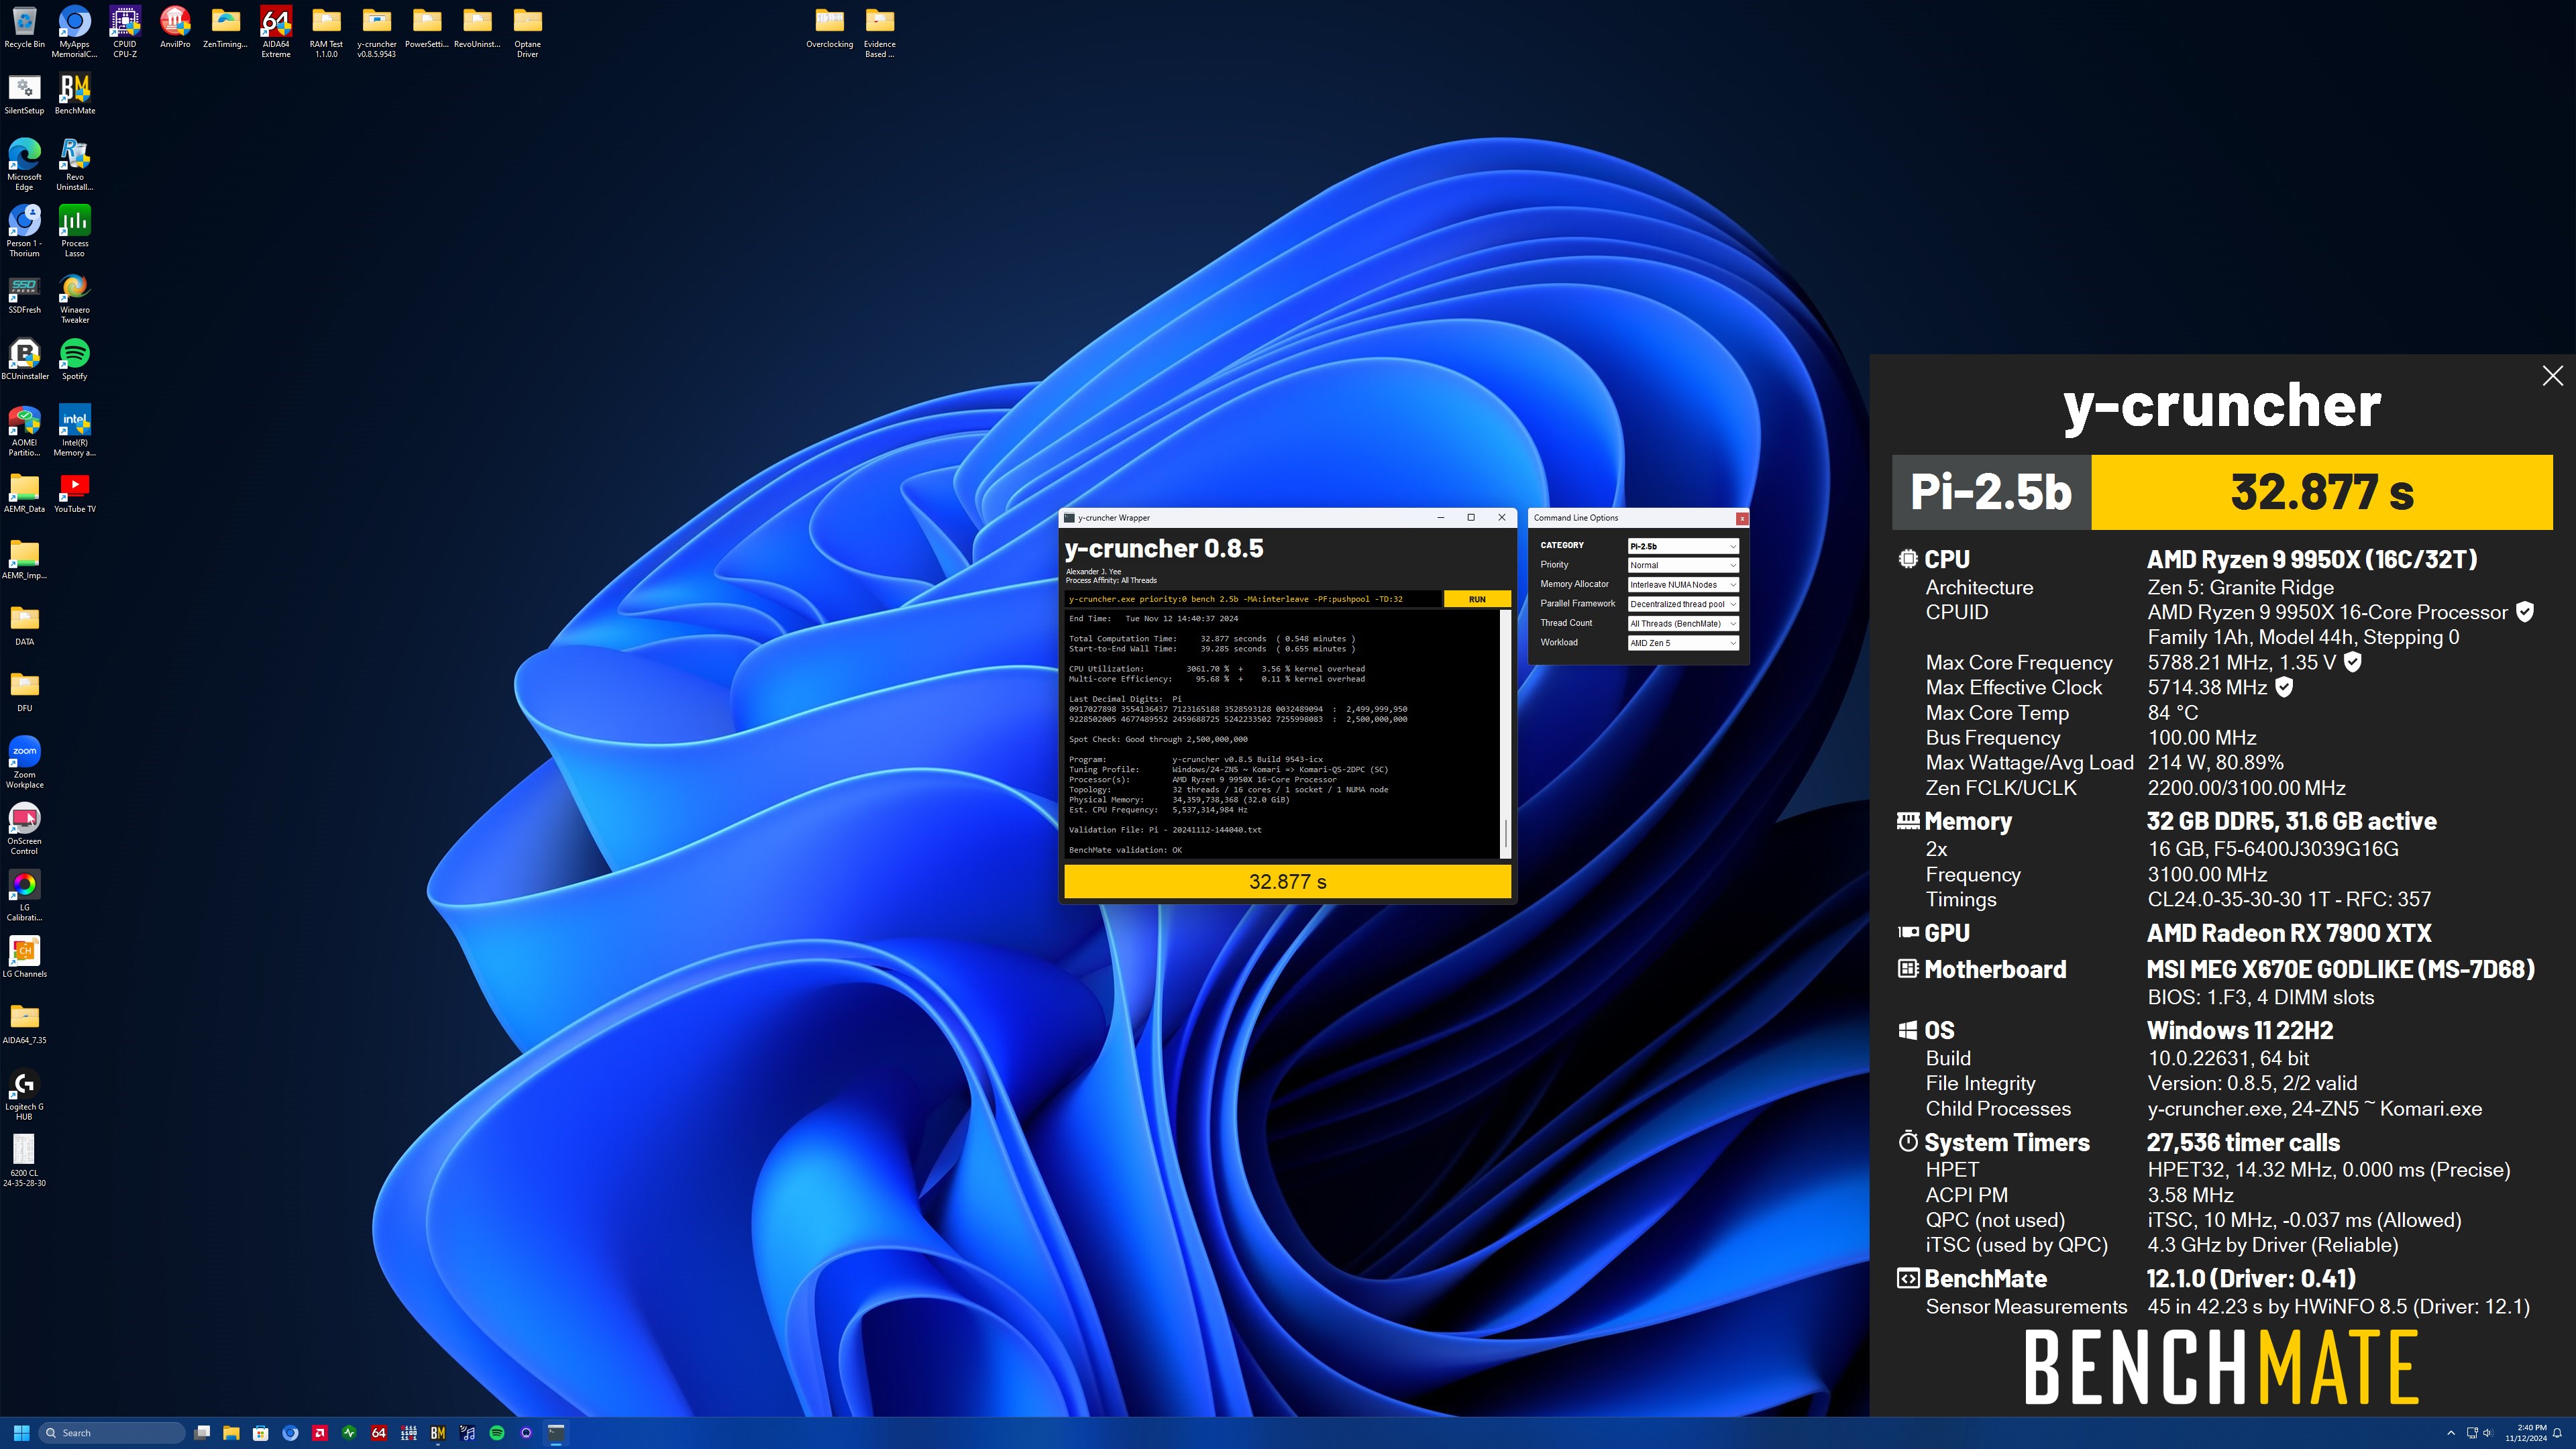Open the Workload dropdown set to AMD Zen 5
2576x1449 pixels.
pyautogui.click(x=1683, y=643)
